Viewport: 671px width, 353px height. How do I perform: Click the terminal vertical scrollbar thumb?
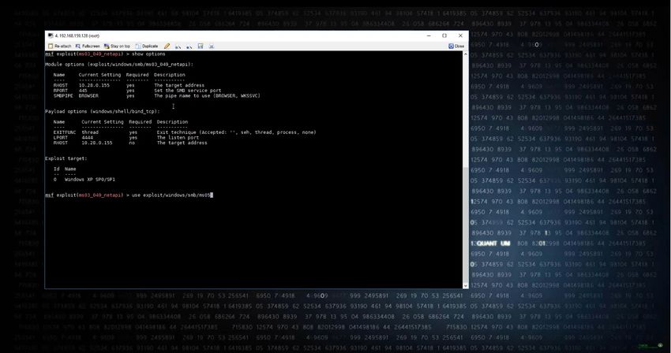466,225
